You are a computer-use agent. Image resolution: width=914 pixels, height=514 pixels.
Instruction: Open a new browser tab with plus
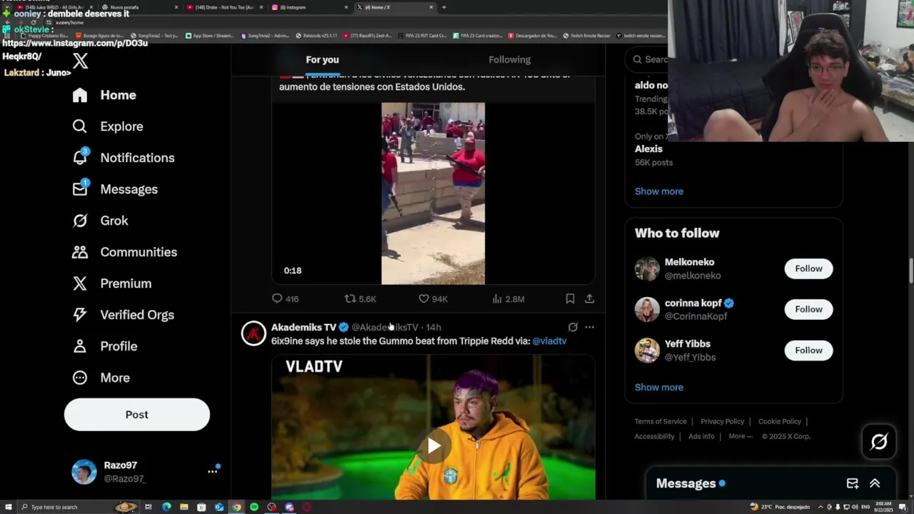click(x=443, y=7)
